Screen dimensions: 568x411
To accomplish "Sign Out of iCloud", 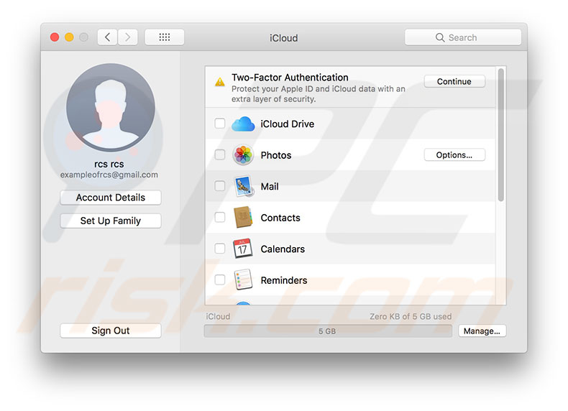I will tap(111, 331).
